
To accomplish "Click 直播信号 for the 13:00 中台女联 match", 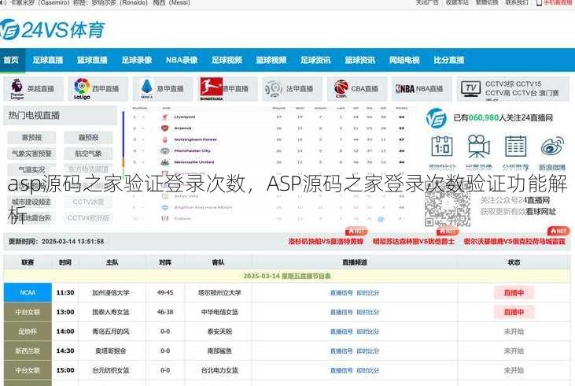I will [x=341, y=312].
